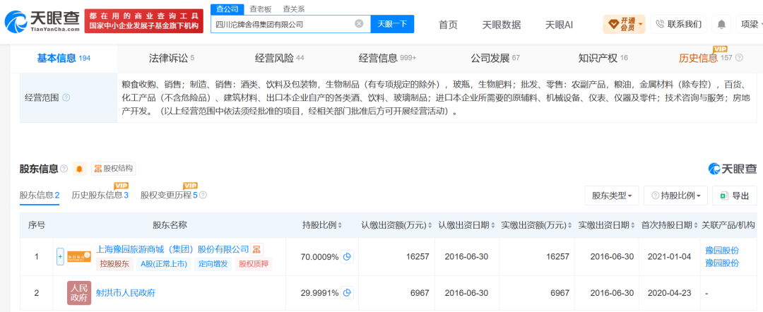Click the 股权结构 button
763x312 pixels.
click(x=113, y=169)
